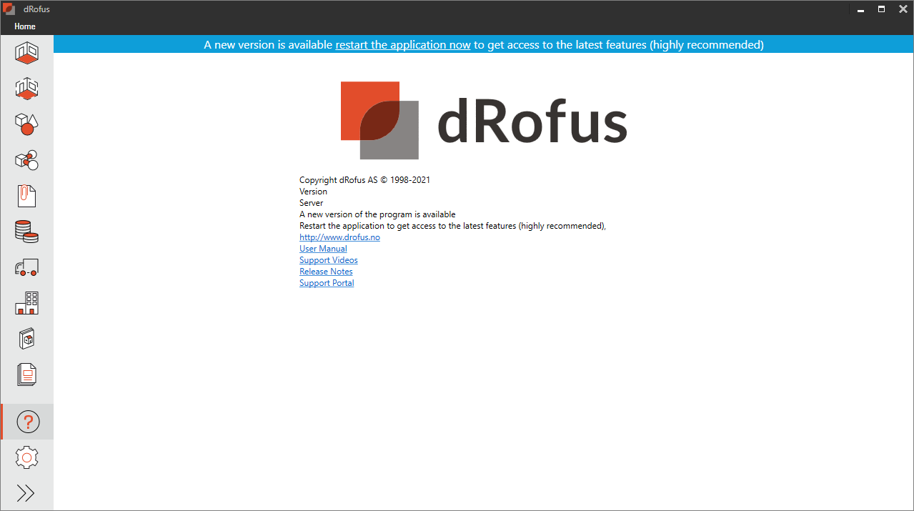
Task: Click the dRofus logo in the title bar
Action: click(x=9, y=9)
